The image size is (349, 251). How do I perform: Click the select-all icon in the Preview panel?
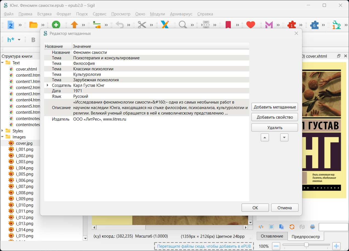click(x=271, y=227)
